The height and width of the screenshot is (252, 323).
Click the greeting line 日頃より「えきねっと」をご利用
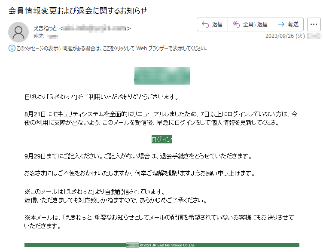pos(101,97)
